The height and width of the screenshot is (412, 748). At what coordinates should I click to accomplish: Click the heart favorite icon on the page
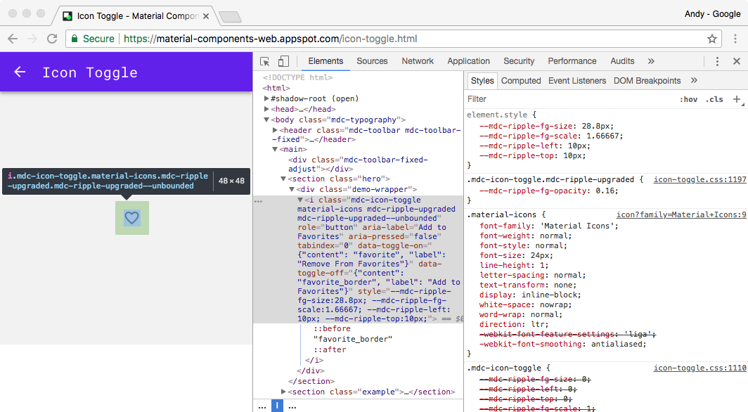click(x=132, y=218)
